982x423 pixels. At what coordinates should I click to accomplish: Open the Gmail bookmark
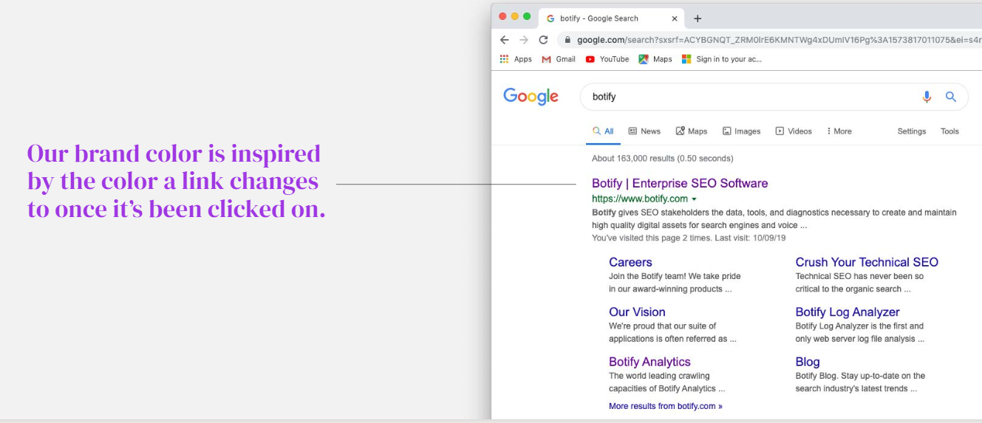pos(559,59)
